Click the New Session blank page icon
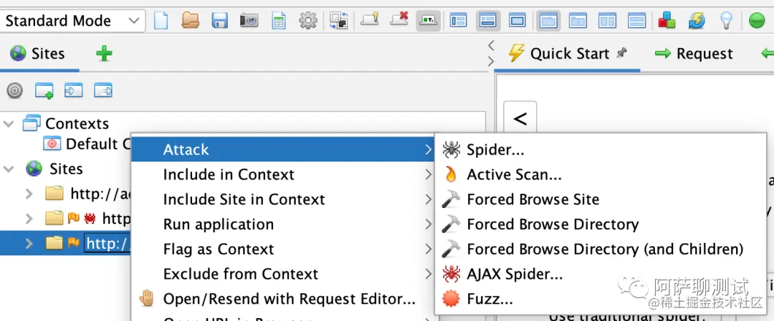 tap(161, 21)
